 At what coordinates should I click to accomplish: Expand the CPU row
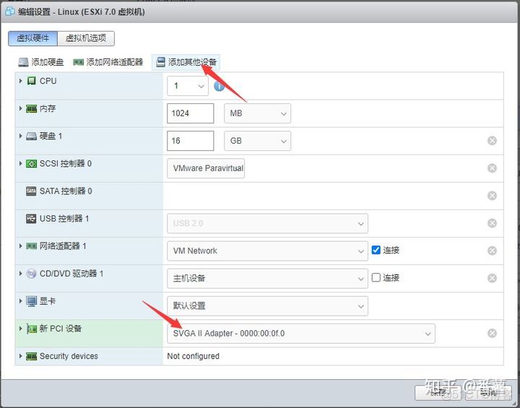20,81
